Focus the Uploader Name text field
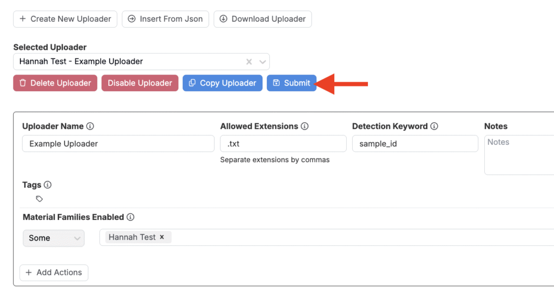 [118, 144]
